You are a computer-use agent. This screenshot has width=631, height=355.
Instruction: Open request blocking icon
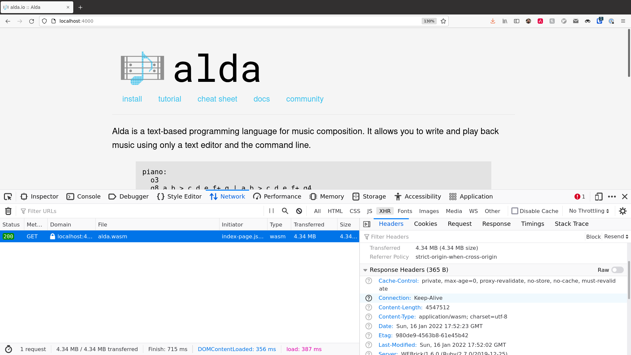tap(299, 211)
